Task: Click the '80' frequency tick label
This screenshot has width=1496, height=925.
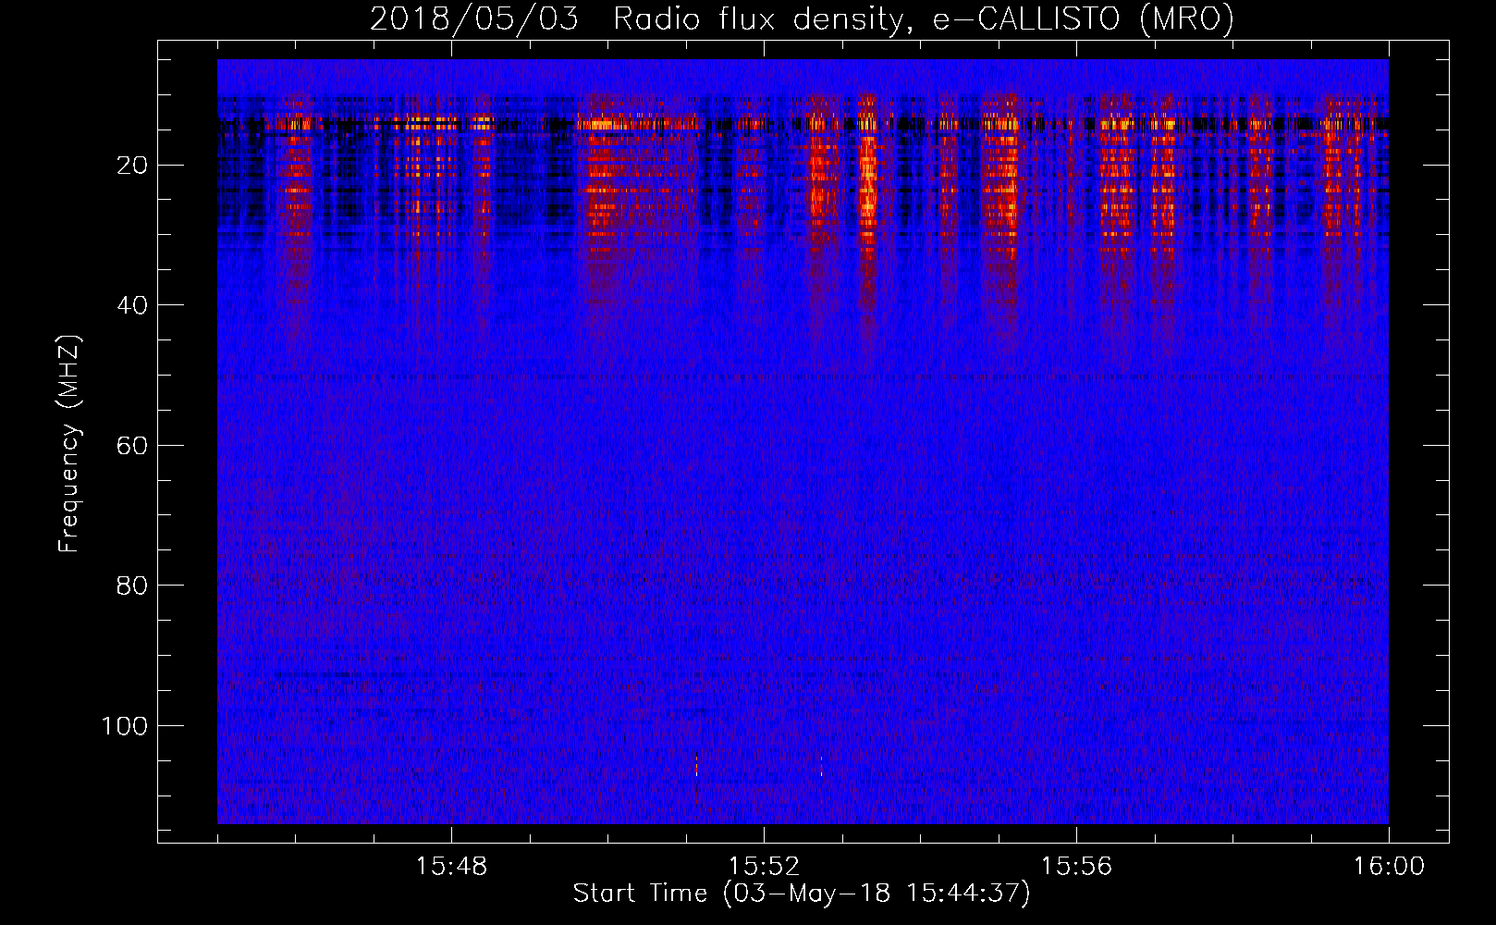Action: point(132,586)
